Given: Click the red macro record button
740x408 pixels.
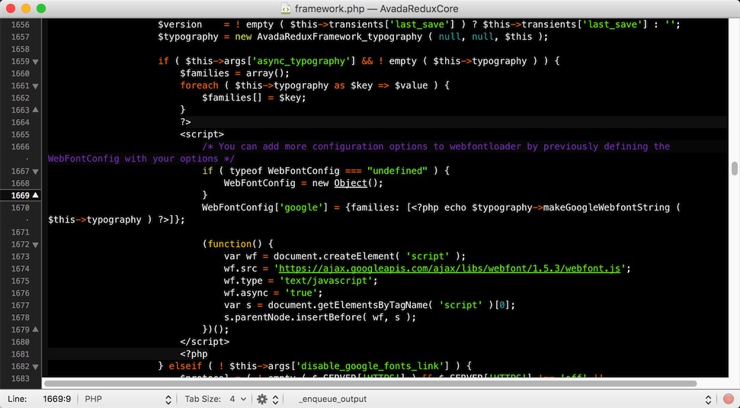Looking at the screenshot, I should coord(729,399).
